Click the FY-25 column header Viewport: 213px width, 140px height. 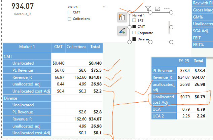(x=184, y=62)
